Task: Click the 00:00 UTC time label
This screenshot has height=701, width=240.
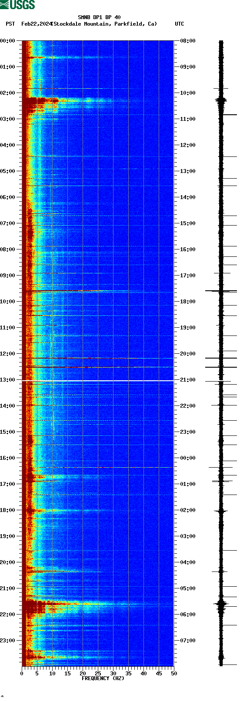Action: tap(187, 458)
